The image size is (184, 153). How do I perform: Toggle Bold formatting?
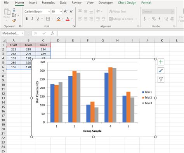27,19
